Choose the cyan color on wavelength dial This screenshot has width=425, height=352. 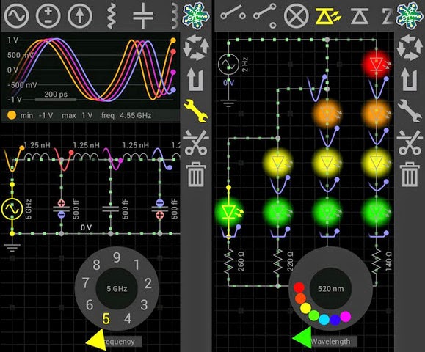[x=324, y=320]
